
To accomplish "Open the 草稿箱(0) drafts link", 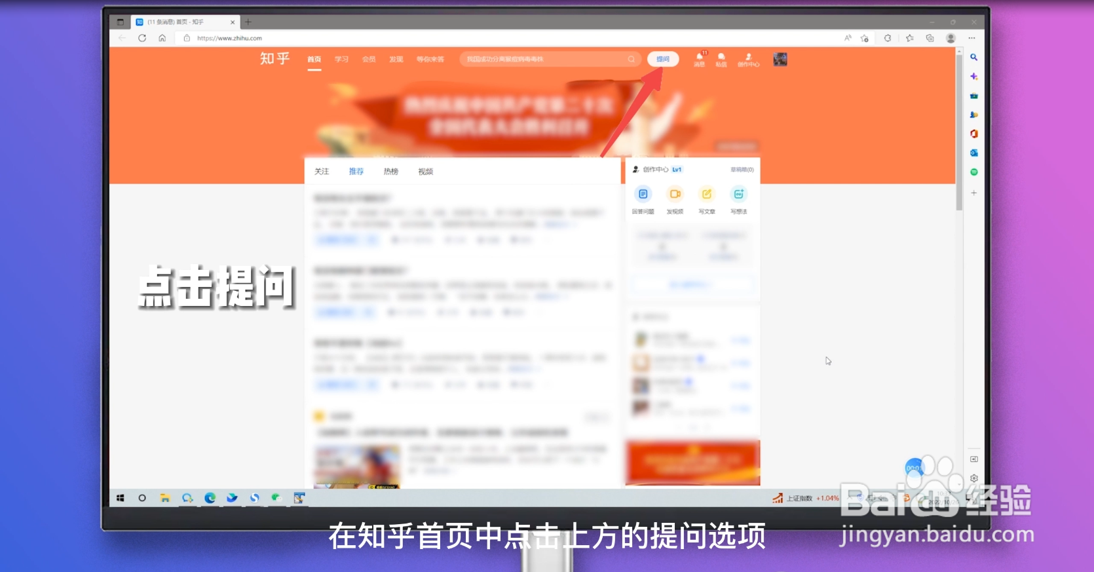I will pyautogui.click(x=742, y=170).
